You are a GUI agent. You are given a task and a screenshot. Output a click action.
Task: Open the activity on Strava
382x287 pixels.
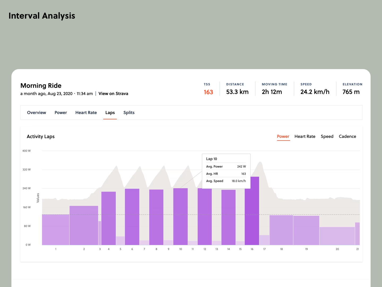tap(113, 94)
